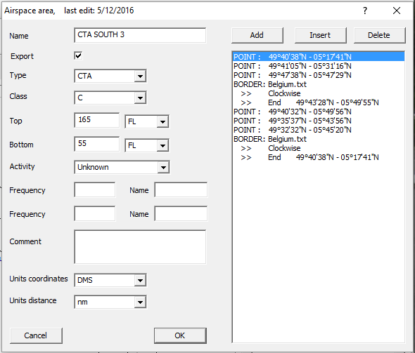The image size is (415, 353).
Task: Select End 49°43'28"N - 05°49'55"N row
Action: 319,102
